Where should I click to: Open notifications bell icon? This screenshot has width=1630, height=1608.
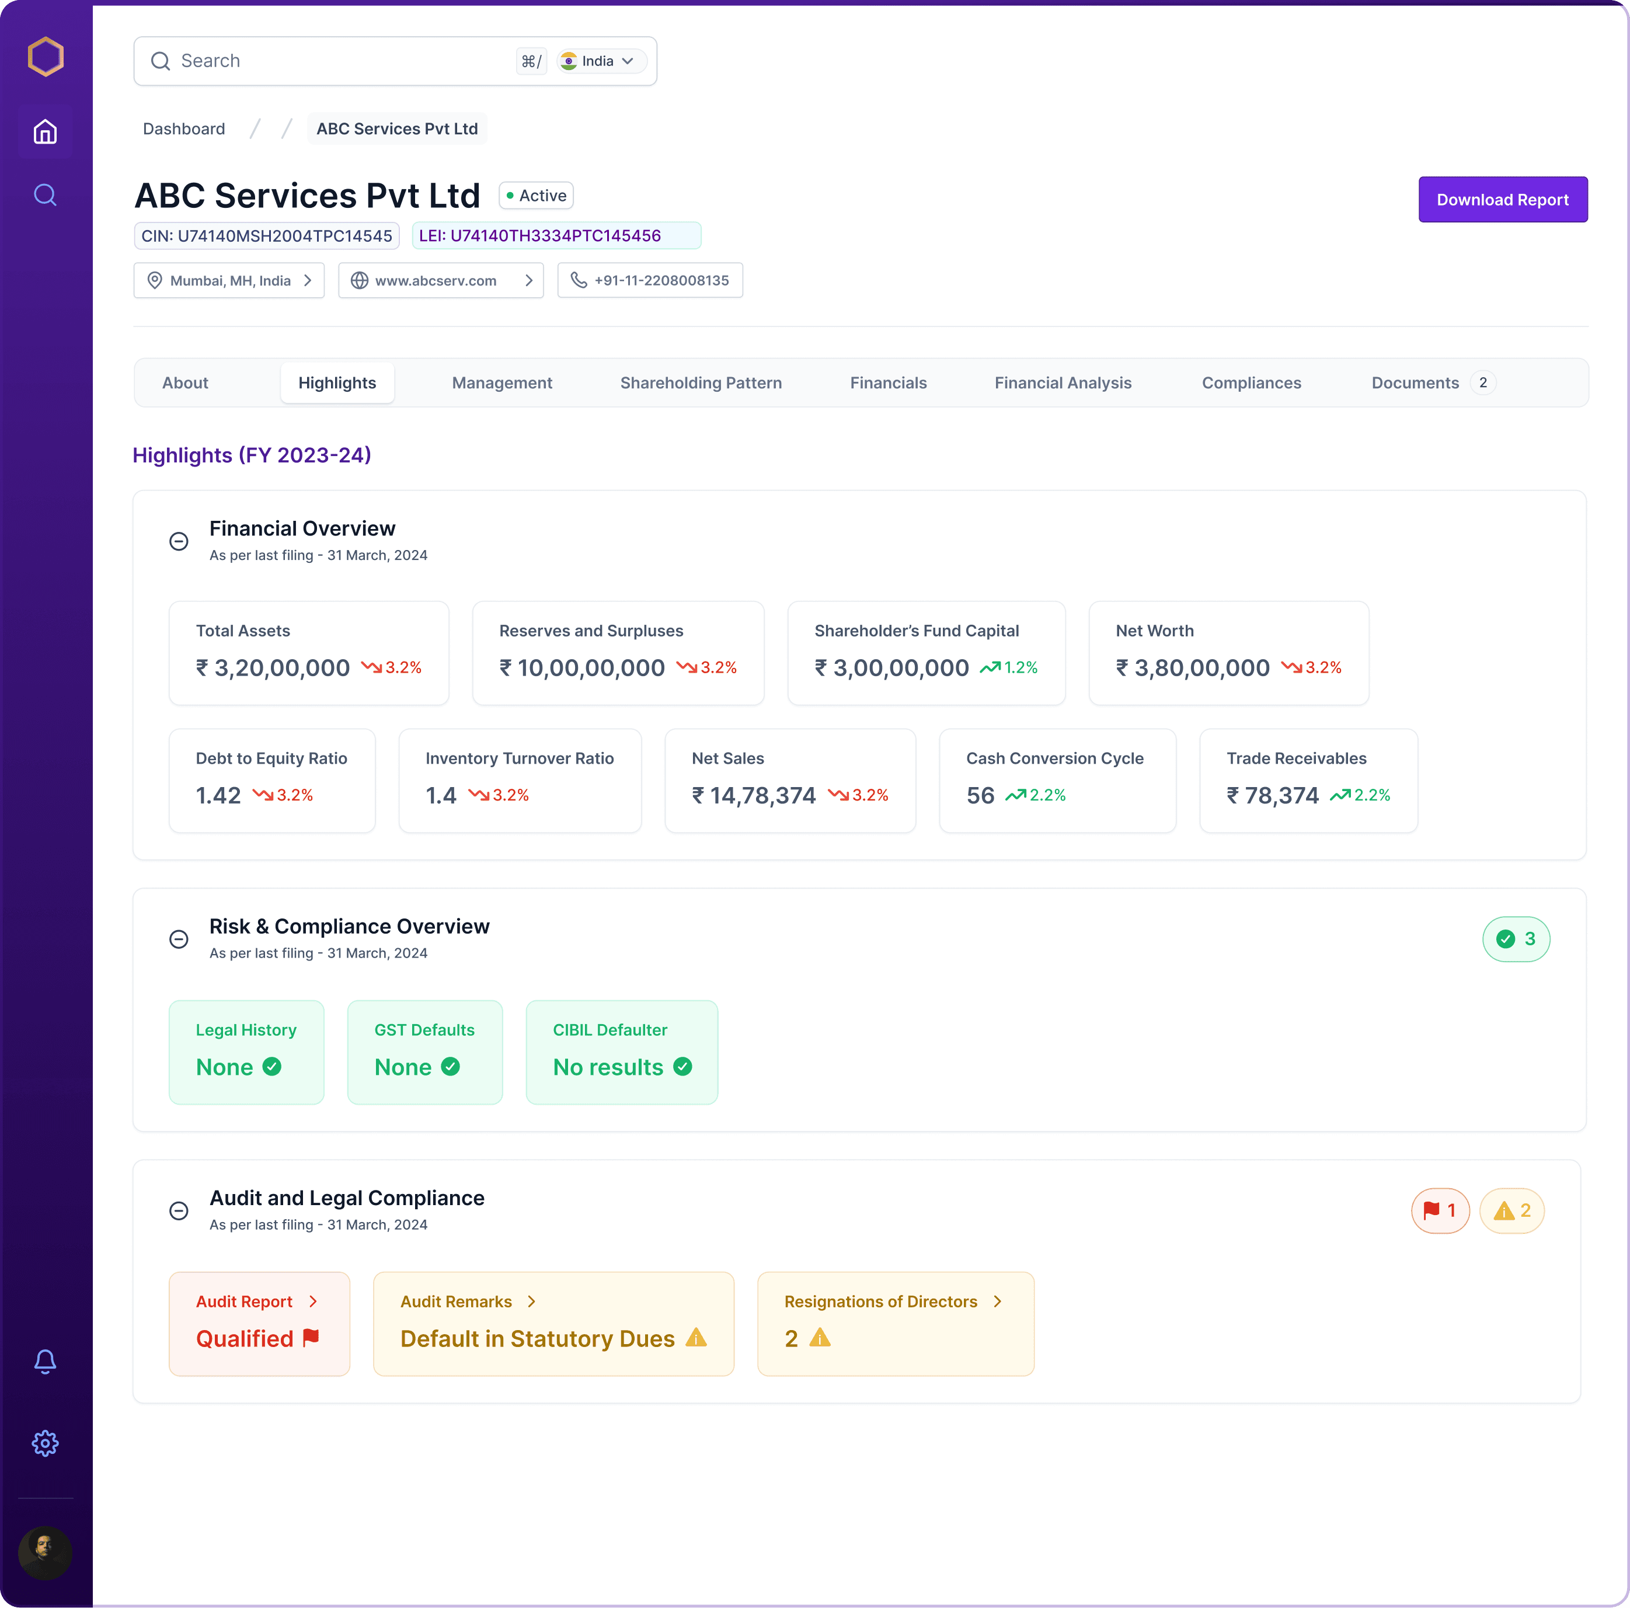point(46,1362)
